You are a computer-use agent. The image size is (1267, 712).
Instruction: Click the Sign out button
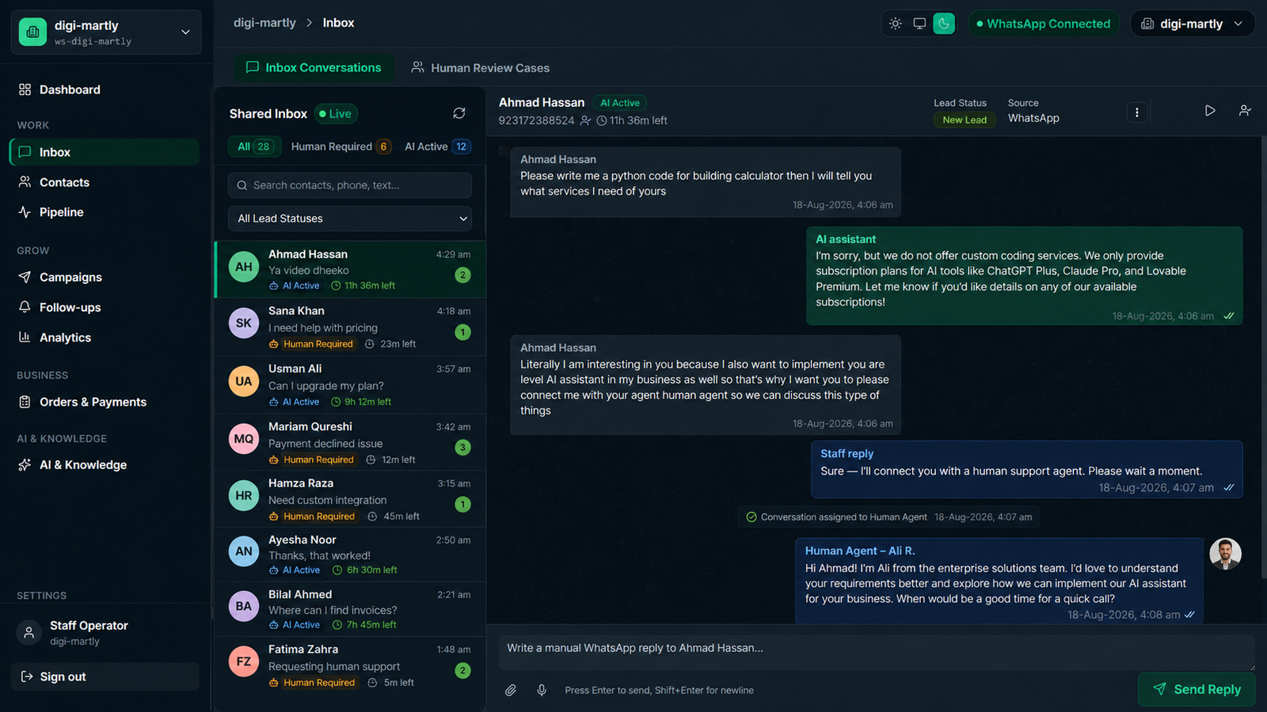(x=105, y=676)
